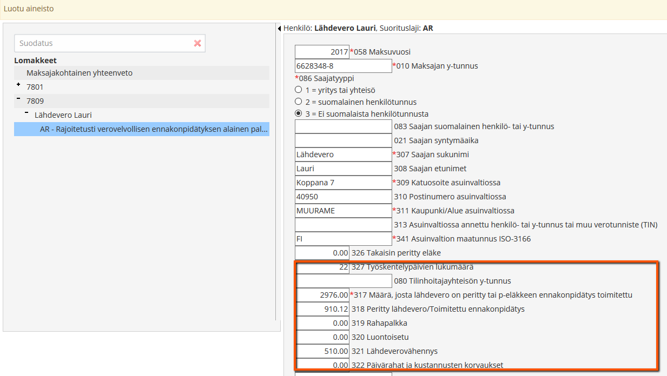This screenshot has width=667, height=376.
Task: Edit the 321 Lähdeverovähennys amount field
Action: tap(322, 351)
